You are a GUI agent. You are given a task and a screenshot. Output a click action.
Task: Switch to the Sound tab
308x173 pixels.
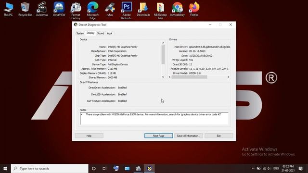101,33
